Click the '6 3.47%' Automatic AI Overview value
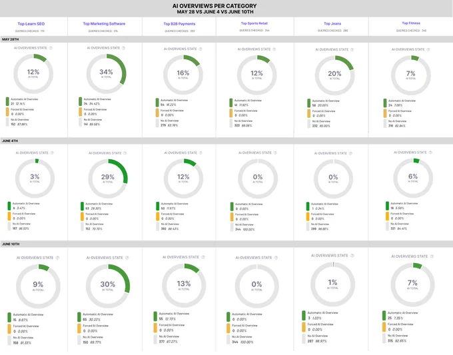The image size is (453, 355). click(19, 208)
